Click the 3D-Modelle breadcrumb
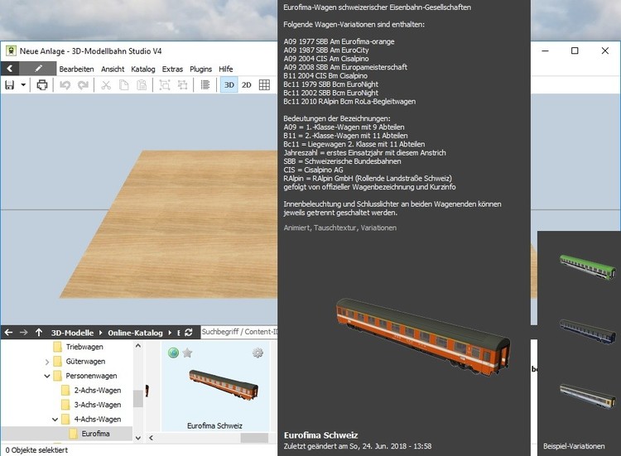The width and height of the screenshot is (621, 456). point(72,333)
